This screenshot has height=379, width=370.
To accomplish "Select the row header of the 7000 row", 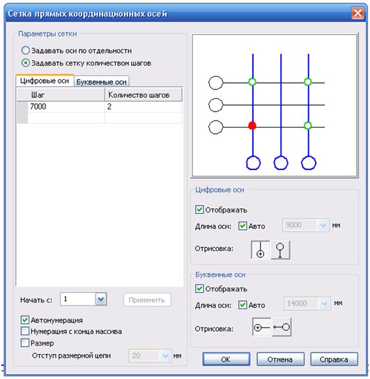I will tap(22, 107).
